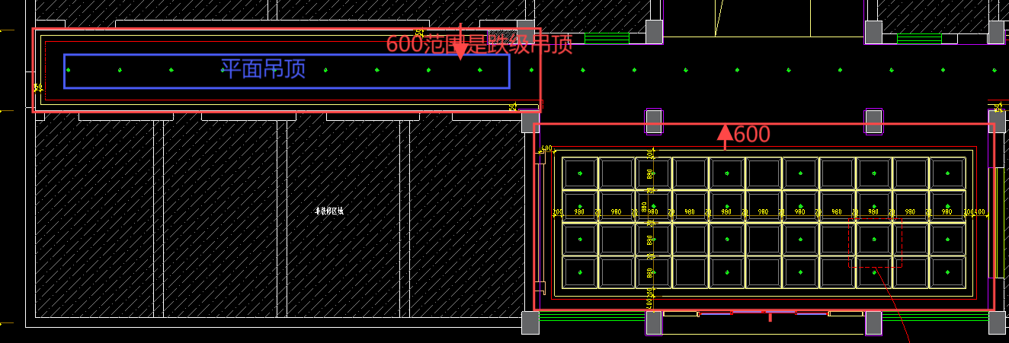Viewport: 1009px width, 343px height.
Task: Click the '非装修区域' label in hatched area
Action: [329, 211]
